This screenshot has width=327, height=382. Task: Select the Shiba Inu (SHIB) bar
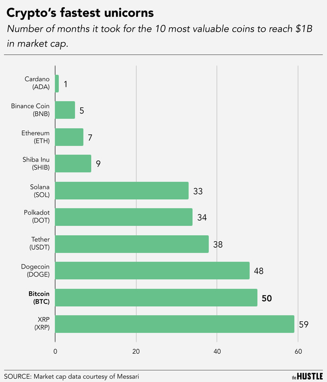74,164
